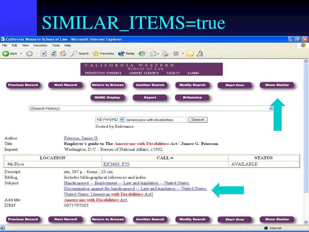Viewport: 309px width, 232px height.
Task: Open the File menu
Action: (x=5, y=45)
